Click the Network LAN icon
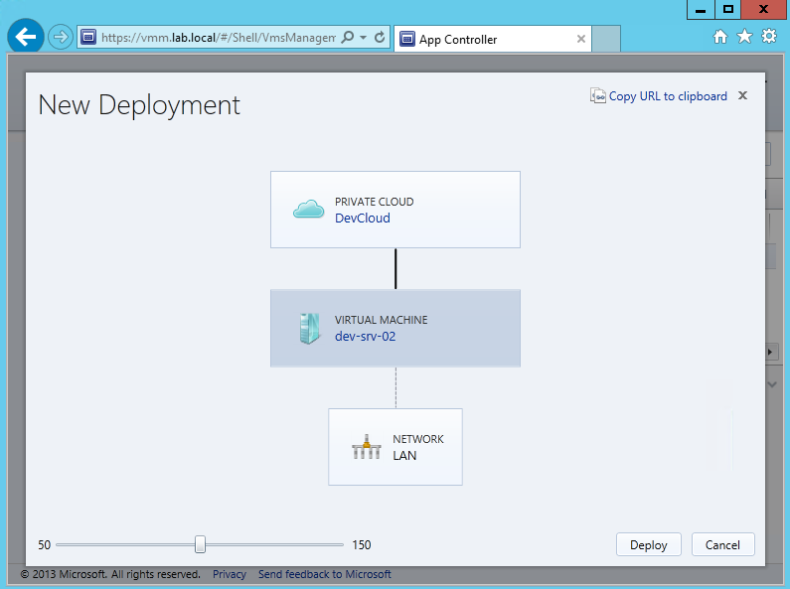The width and height of the screenshot is (790, 589). click(x=367, y=447)
